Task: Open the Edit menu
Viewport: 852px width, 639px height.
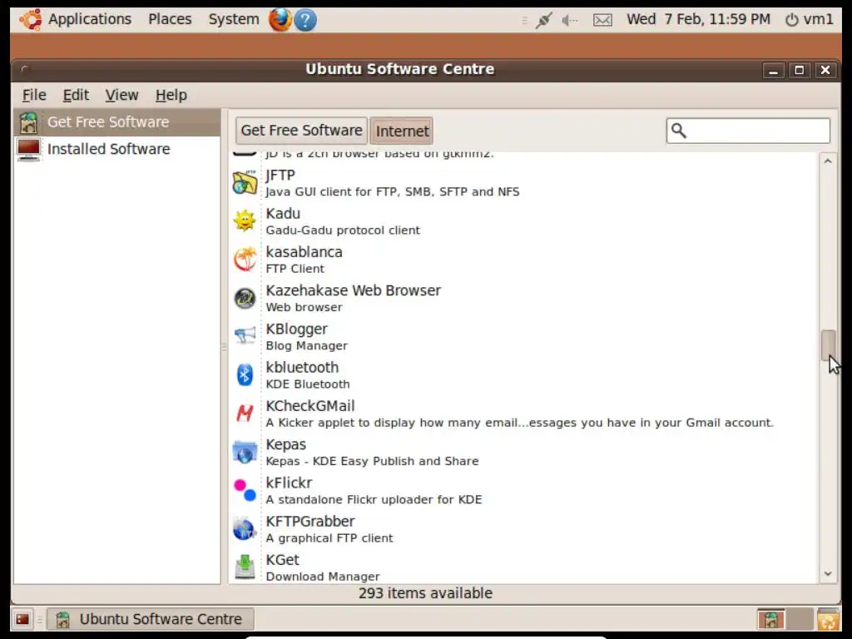Action: pos(76,95)
